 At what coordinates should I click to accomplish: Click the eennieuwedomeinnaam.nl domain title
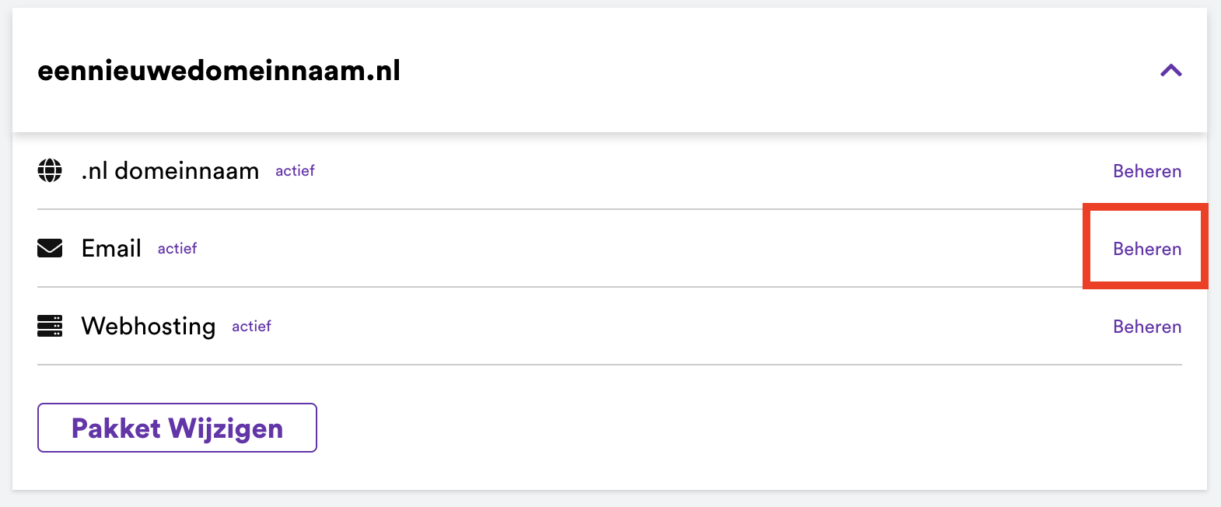219,71
